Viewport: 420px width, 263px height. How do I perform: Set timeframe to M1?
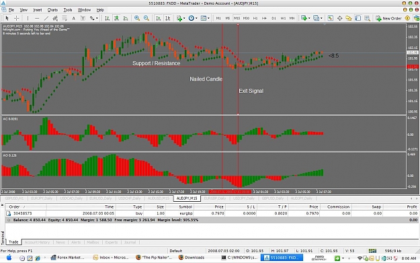218,18
